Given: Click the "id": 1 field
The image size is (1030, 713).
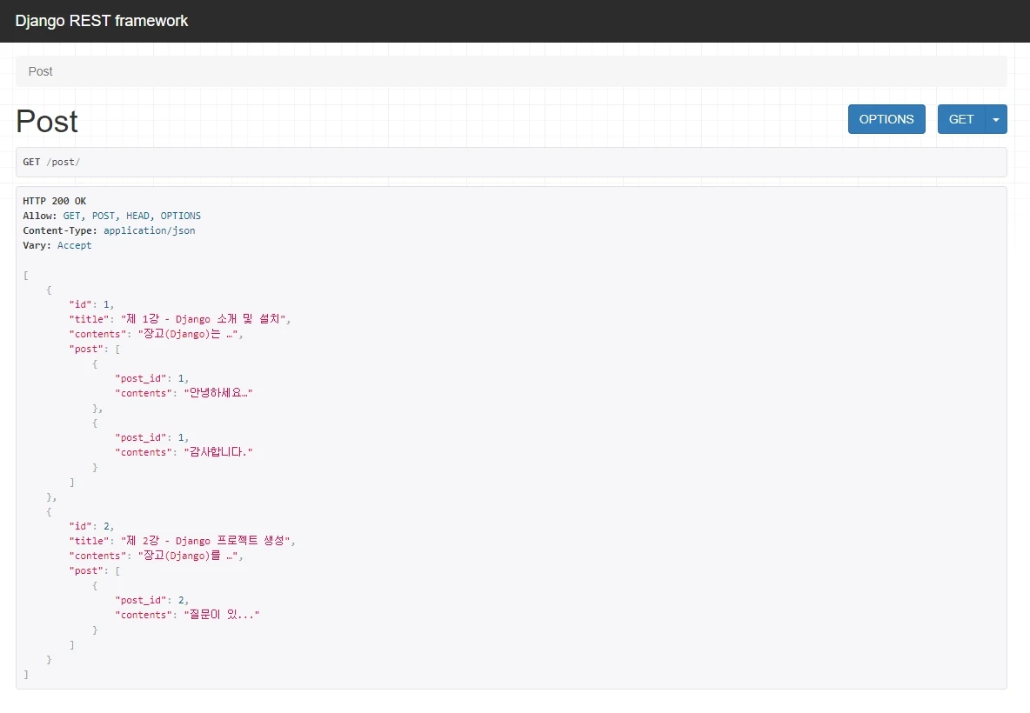Looking at the screenshot, I should tap(91, 304).
